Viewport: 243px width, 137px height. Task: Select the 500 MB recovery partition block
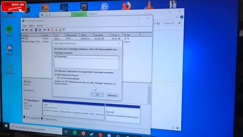[x=123, y=114]
